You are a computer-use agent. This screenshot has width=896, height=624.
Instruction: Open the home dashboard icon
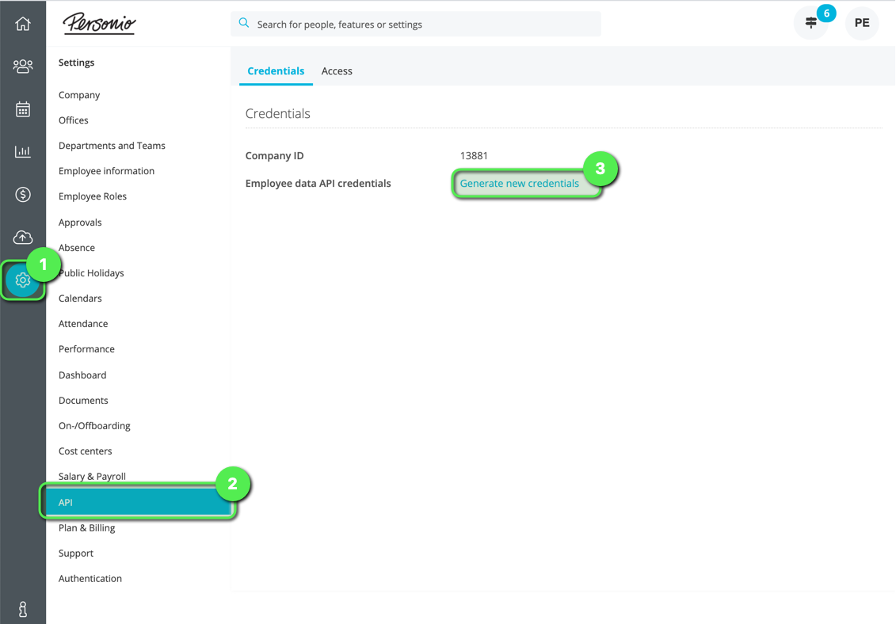(x=23, y=24)
